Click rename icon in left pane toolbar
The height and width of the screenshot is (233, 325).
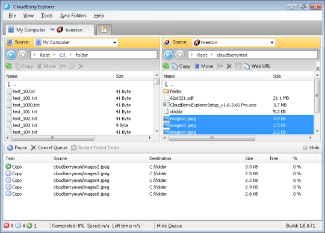[x=63, y=66]
